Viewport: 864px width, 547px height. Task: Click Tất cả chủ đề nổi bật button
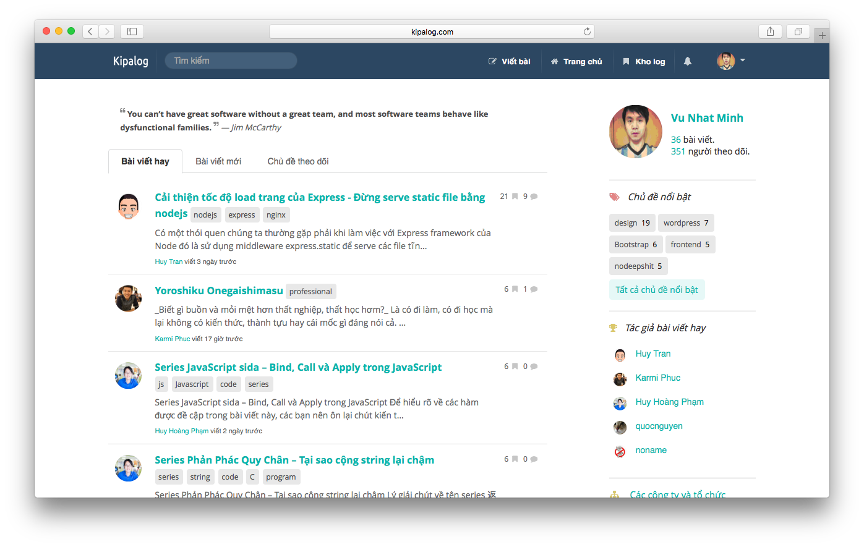tap(656, 290)
